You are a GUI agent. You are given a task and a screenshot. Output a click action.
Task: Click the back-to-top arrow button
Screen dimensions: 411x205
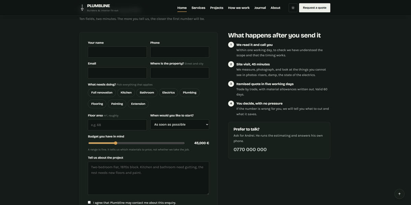pos(399,194)
